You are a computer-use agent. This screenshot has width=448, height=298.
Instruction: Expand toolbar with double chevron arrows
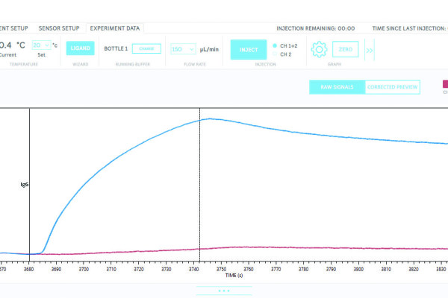(369, 50)
